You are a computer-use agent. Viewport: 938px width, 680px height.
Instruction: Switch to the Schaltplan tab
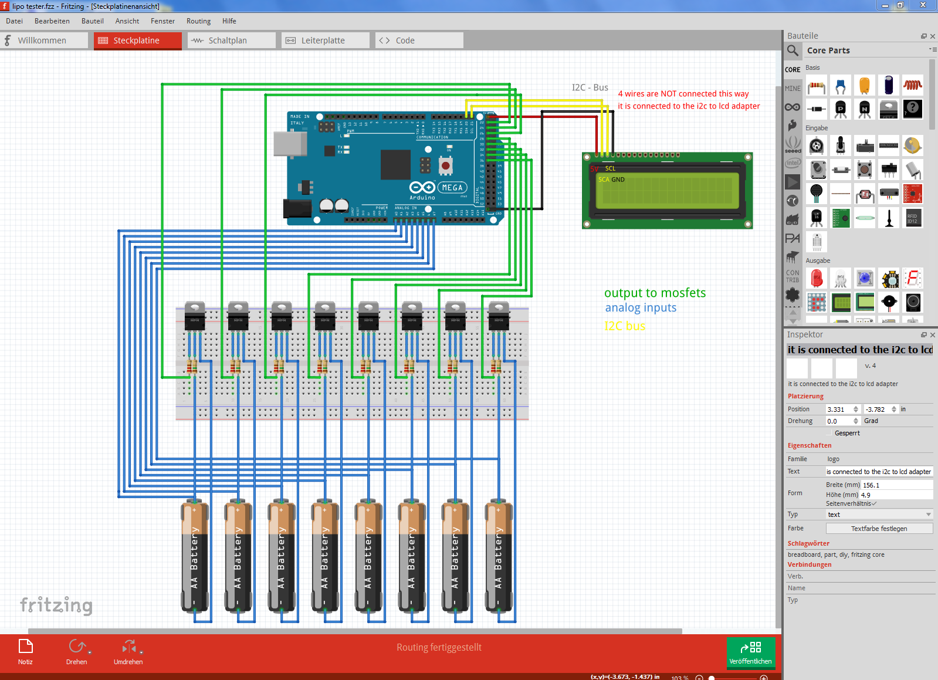232,40
